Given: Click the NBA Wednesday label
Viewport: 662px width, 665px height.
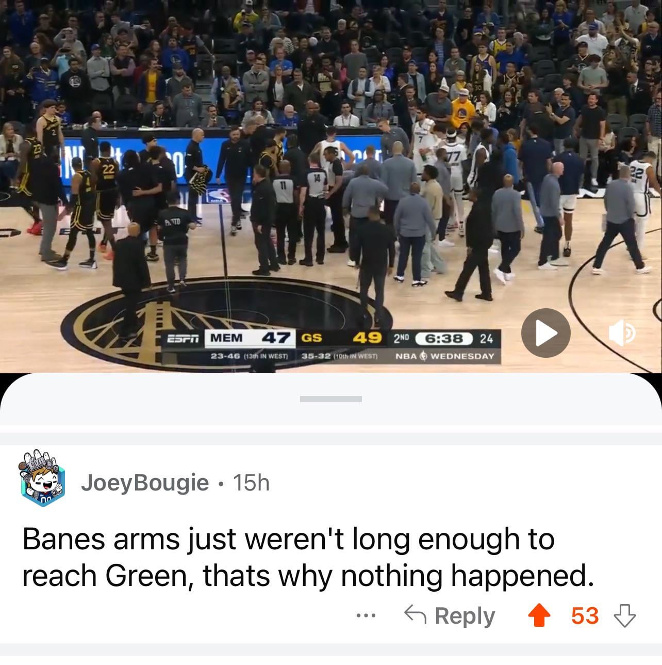Looking at the screenshot, I should (444, 356).
